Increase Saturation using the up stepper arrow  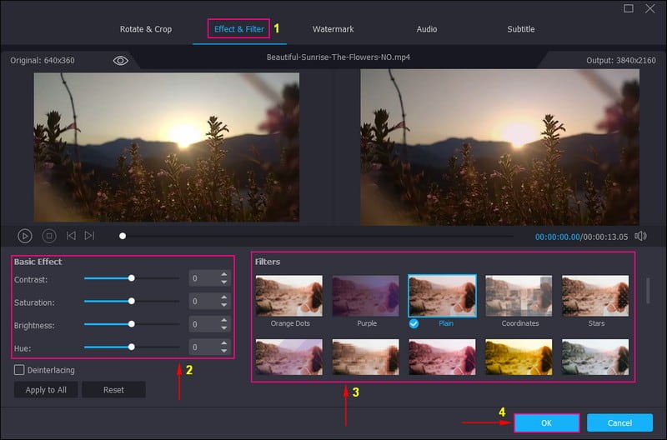point(223,297)
